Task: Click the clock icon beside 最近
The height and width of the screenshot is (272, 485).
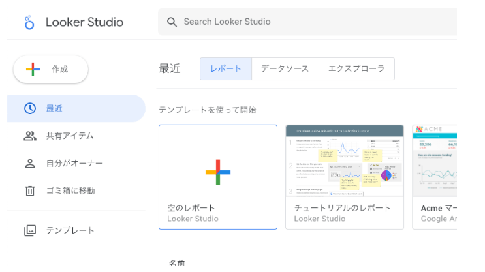Action: click(x=30, y=108)
